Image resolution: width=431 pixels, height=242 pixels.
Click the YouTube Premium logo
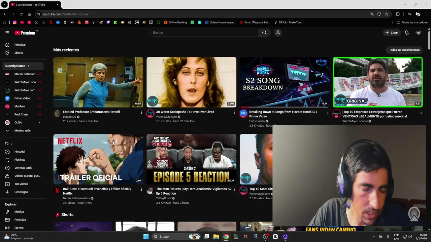pyautogui.click(x=25, y=33)
